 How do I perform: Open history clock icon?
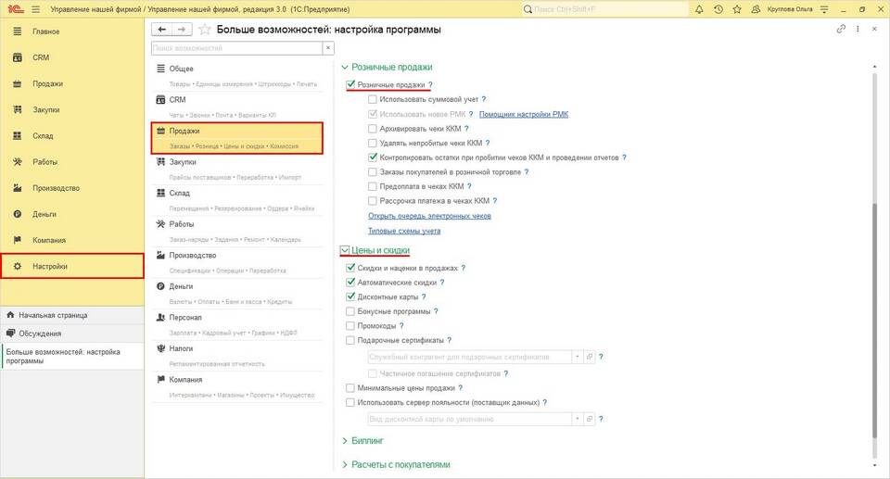(x=718, y=9)
